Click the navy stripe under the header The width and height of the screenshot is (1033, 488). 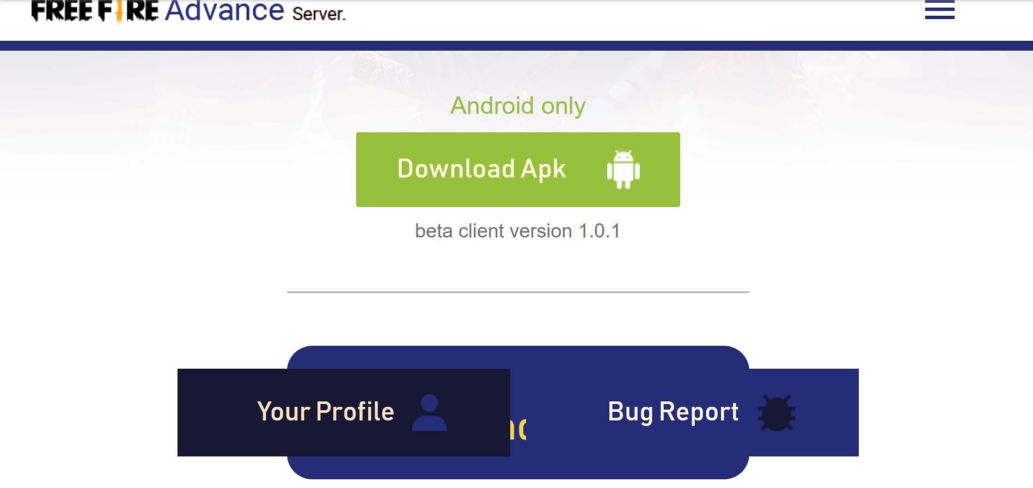tap(516, 46)
